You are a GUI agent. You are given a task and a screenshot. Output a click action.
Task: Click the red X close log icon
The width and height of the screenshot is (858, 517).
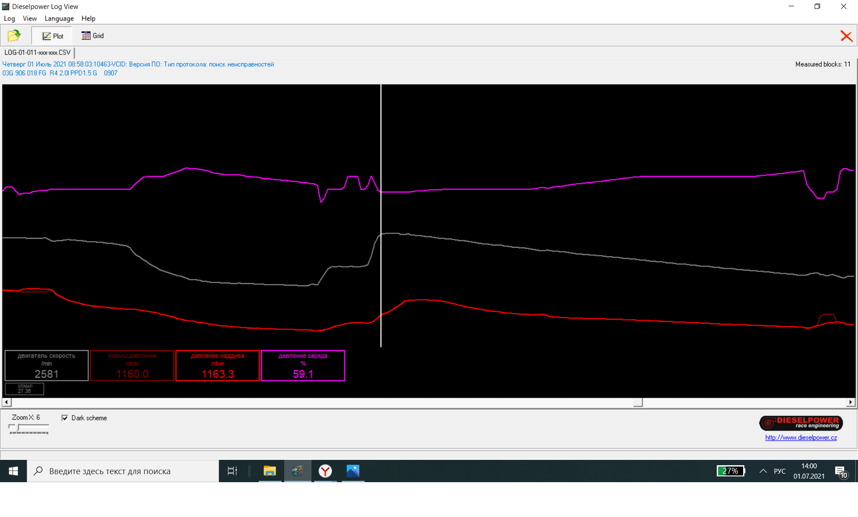coord(846,36)
